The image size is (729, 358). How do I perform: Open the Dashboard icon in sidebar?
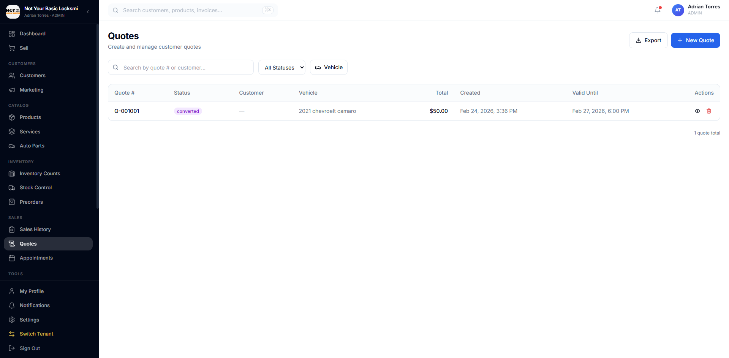(x=12, y=34)
